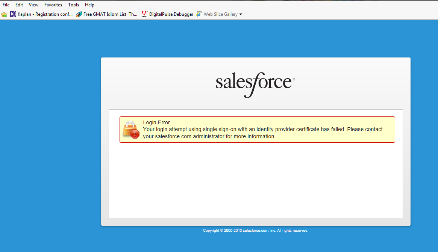
Task: Click the Adobe icon beside DigitalPulse Debugger
Action: [144, 14]
